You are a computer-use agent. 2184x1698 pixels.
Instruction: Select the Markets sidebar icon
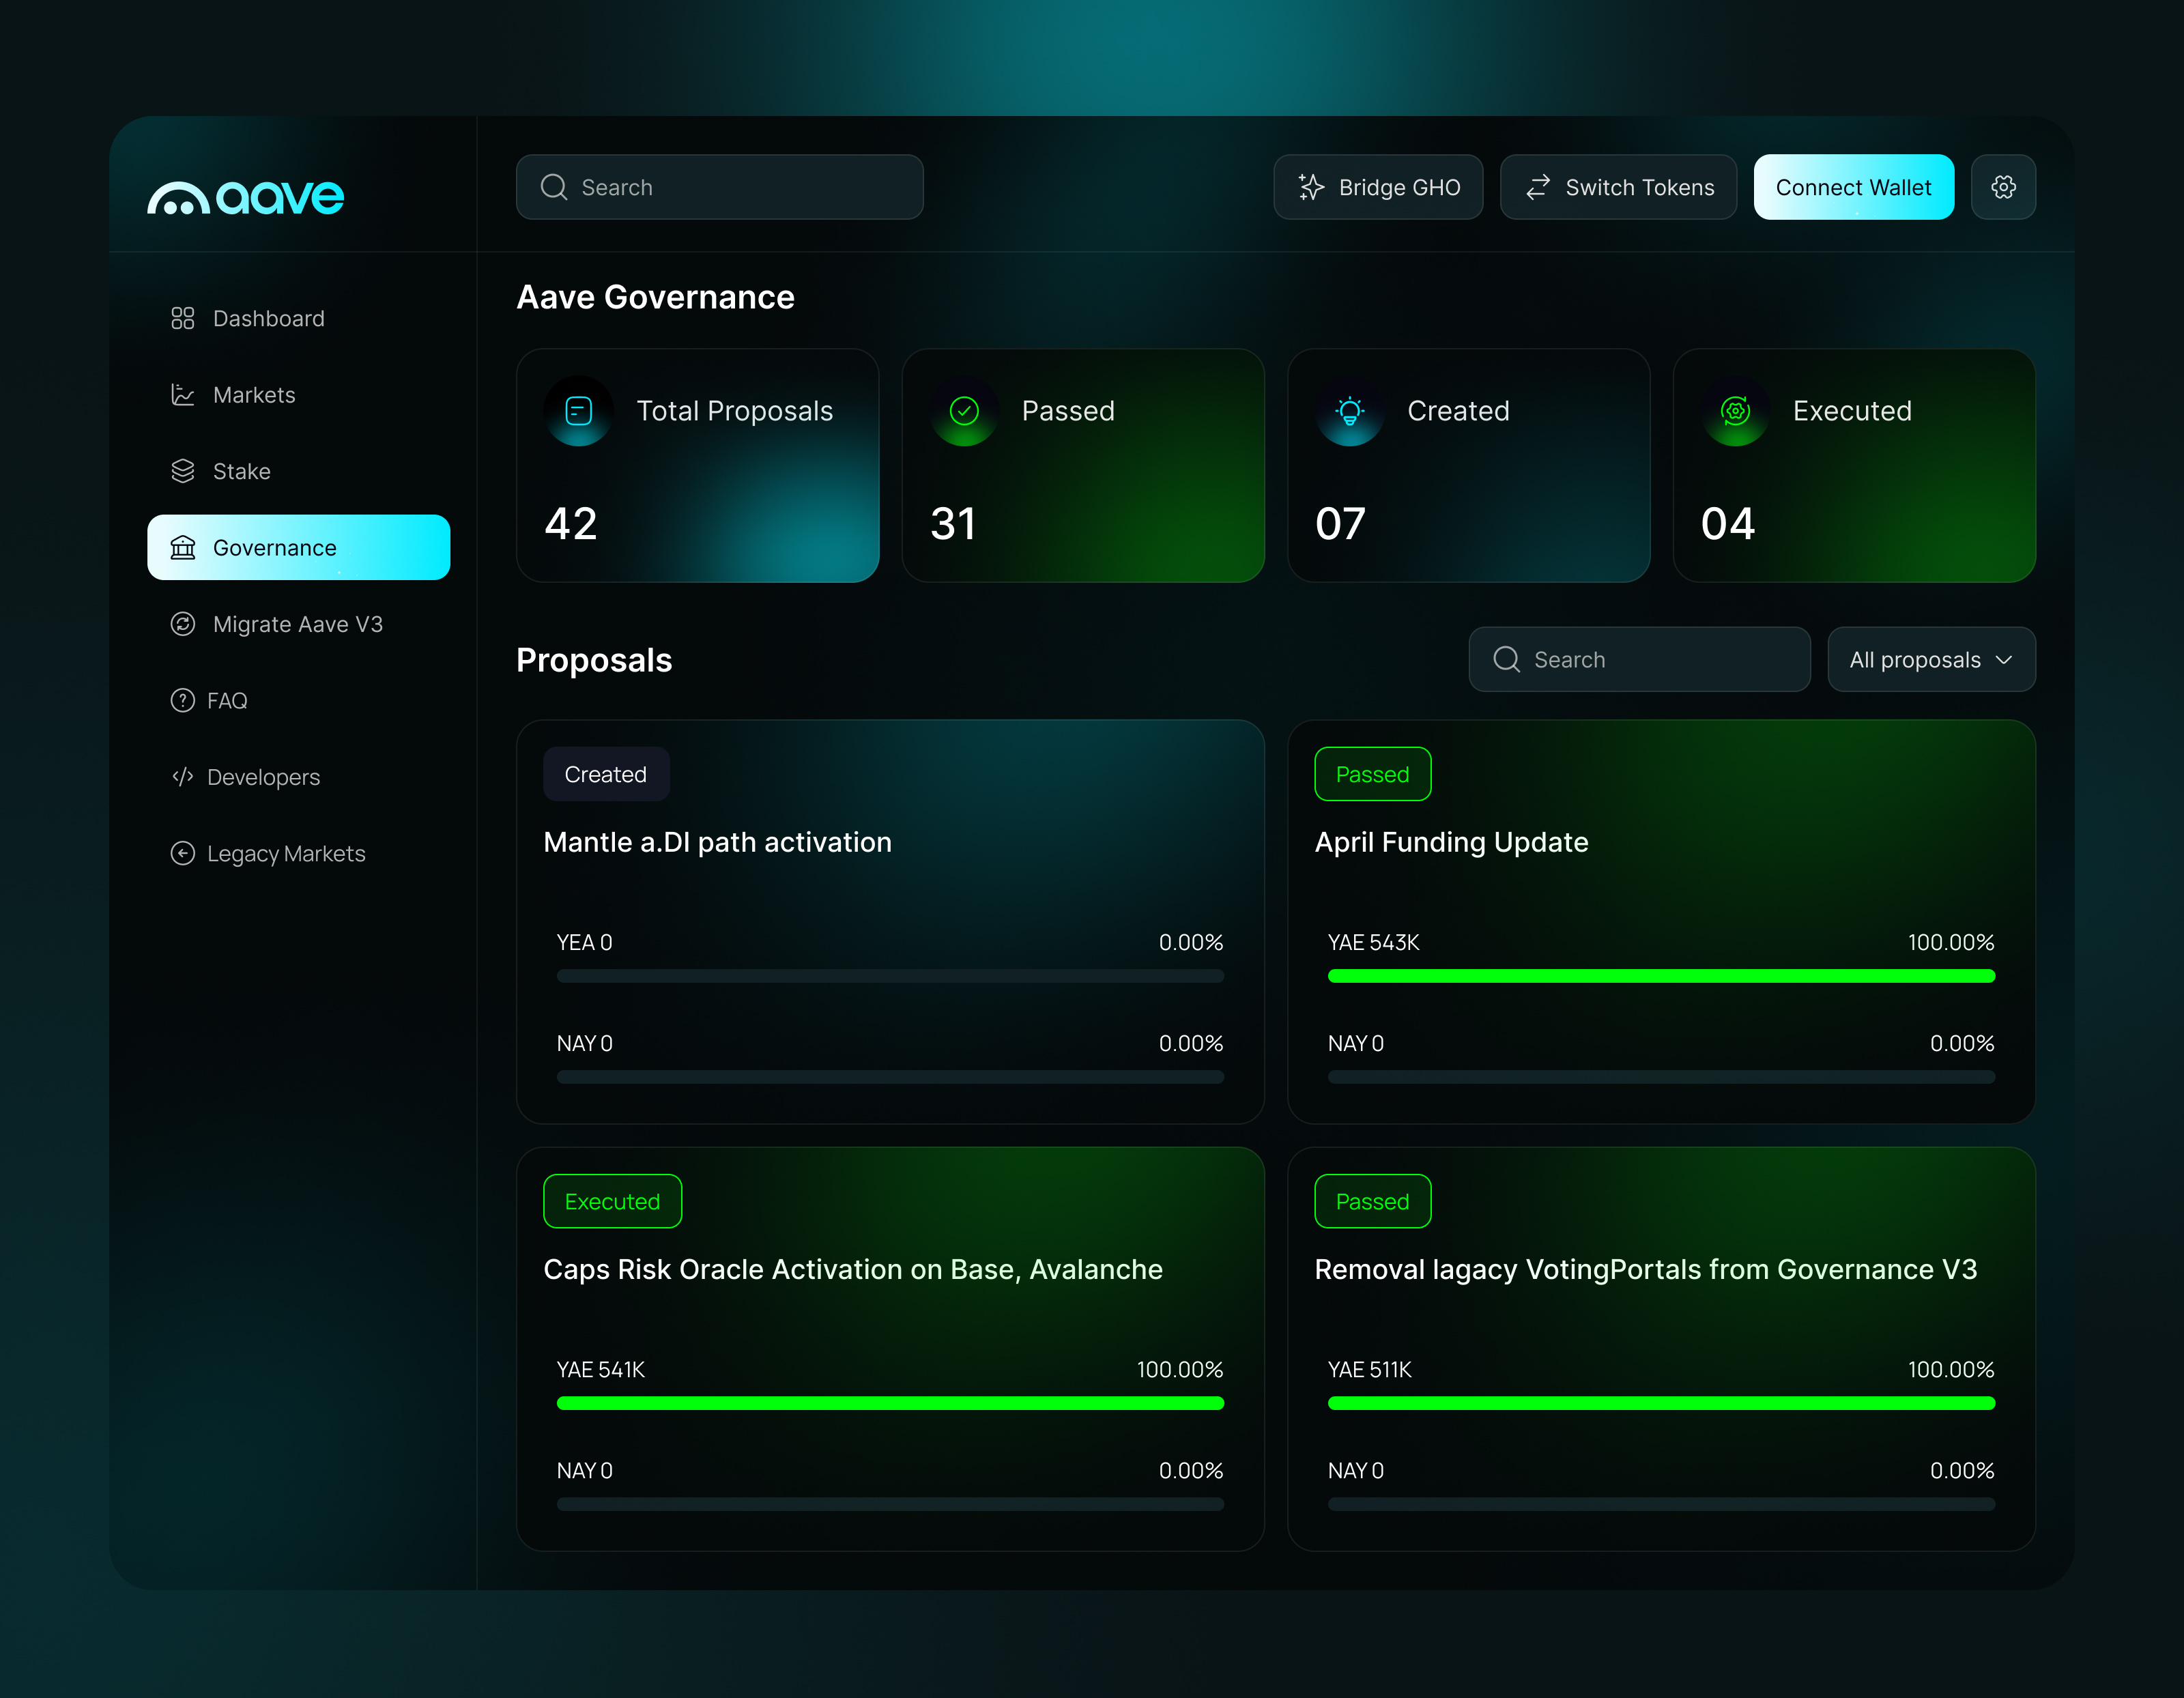[x=182, y=394]
